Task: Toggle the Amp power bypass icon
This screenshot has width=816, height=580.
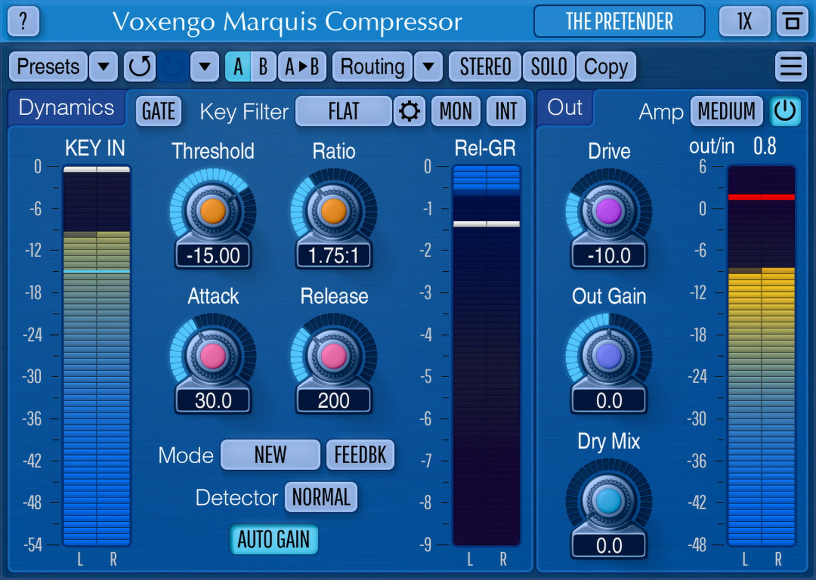Action: pos(784,111)
